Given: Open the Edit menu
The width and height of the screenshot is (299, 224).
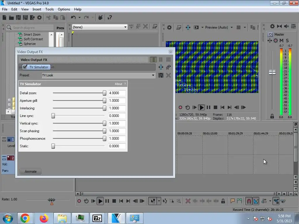Looking at the screenshot, I should click(14, 9).
